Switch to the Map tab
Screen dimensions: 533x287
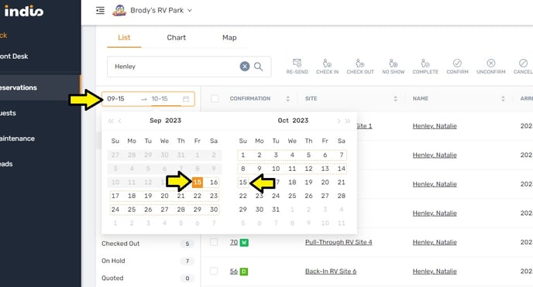tap(229, 38)
